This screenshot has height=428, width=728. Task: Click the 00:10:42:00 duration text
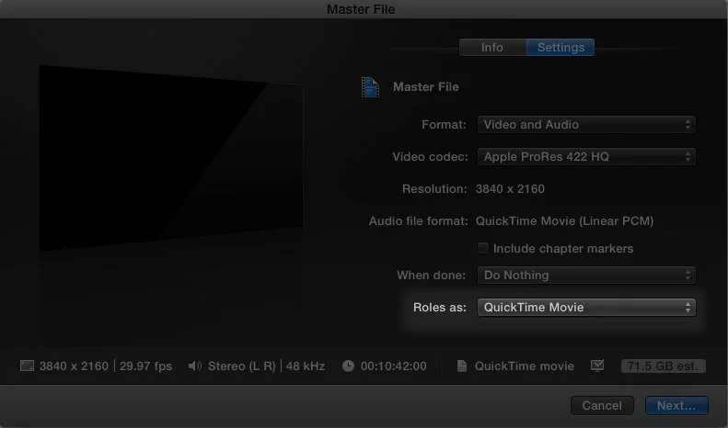pos(393,366)
